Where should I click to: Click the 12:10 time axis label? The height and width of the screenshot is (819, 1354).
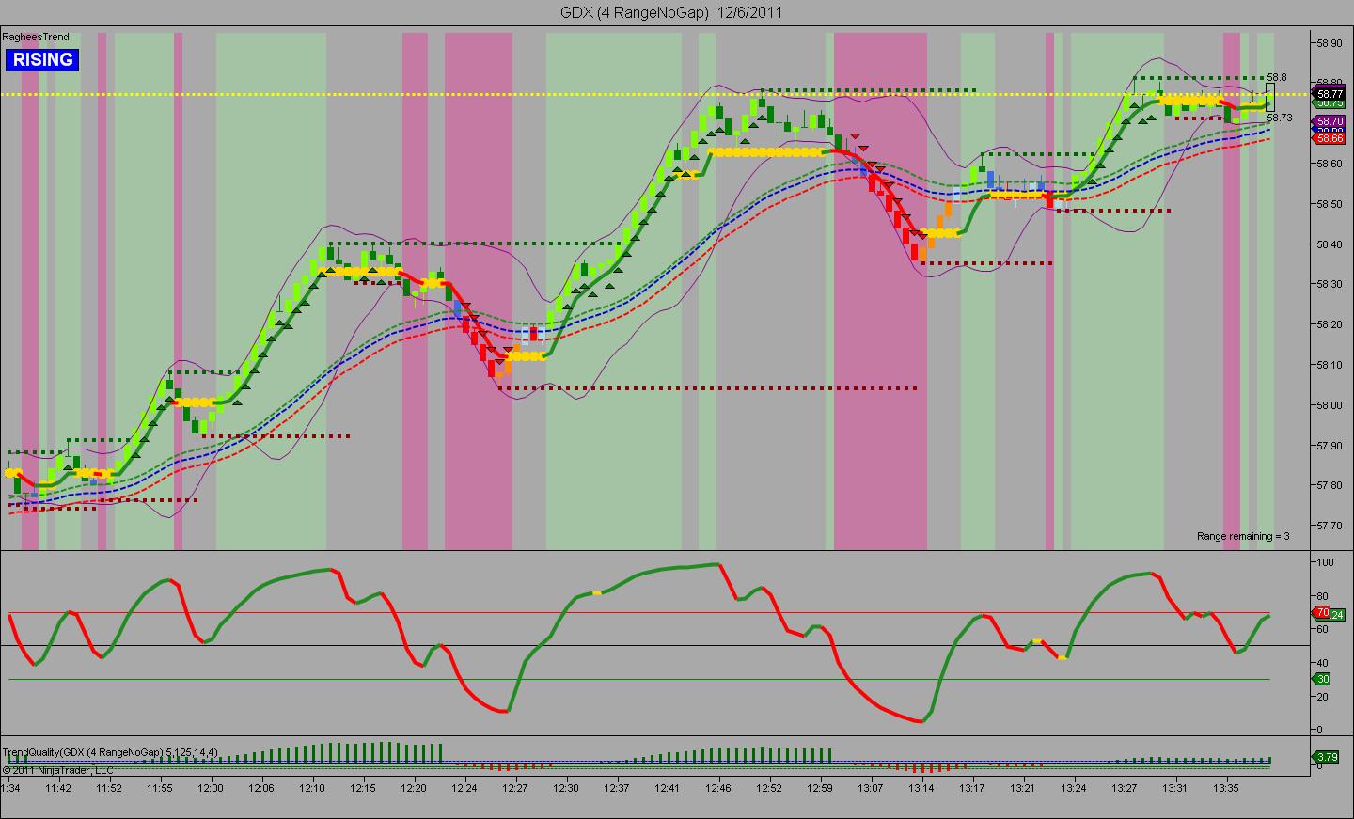click(312, 788)
